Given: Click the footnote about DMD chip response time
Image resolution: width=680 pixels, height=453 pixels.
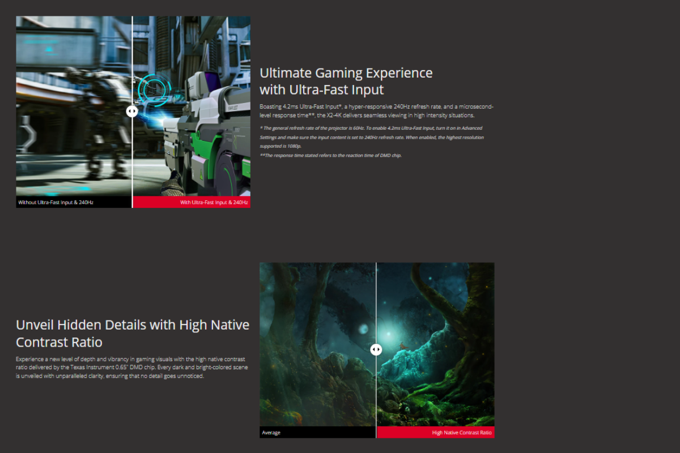Looking at the screenshot, I should (330, 155).
